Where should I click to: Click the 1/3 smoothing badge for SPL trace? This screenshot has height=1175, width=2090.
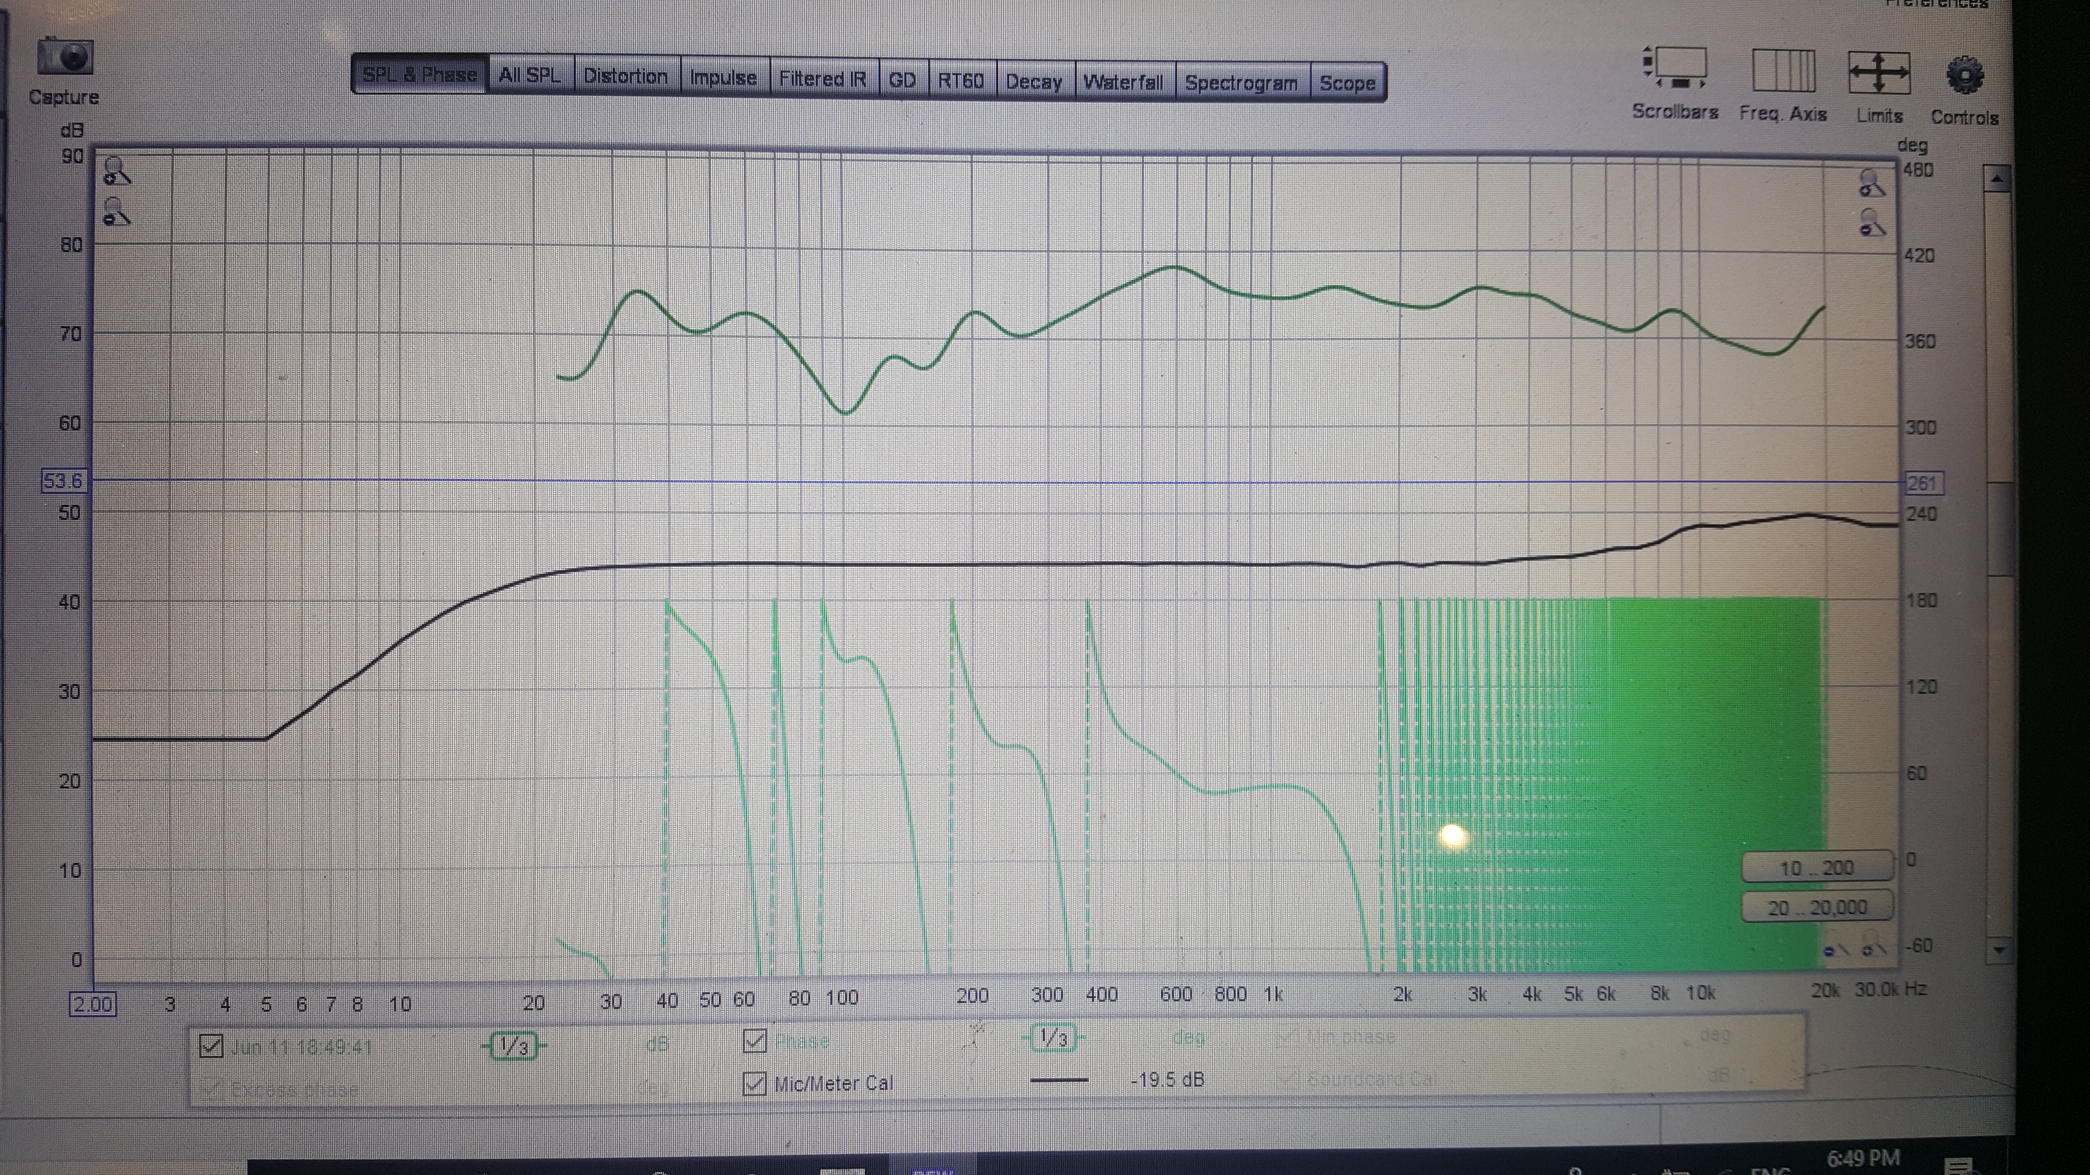pos(513,1046)
